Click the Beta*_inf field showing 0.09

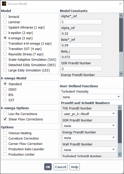82,45
